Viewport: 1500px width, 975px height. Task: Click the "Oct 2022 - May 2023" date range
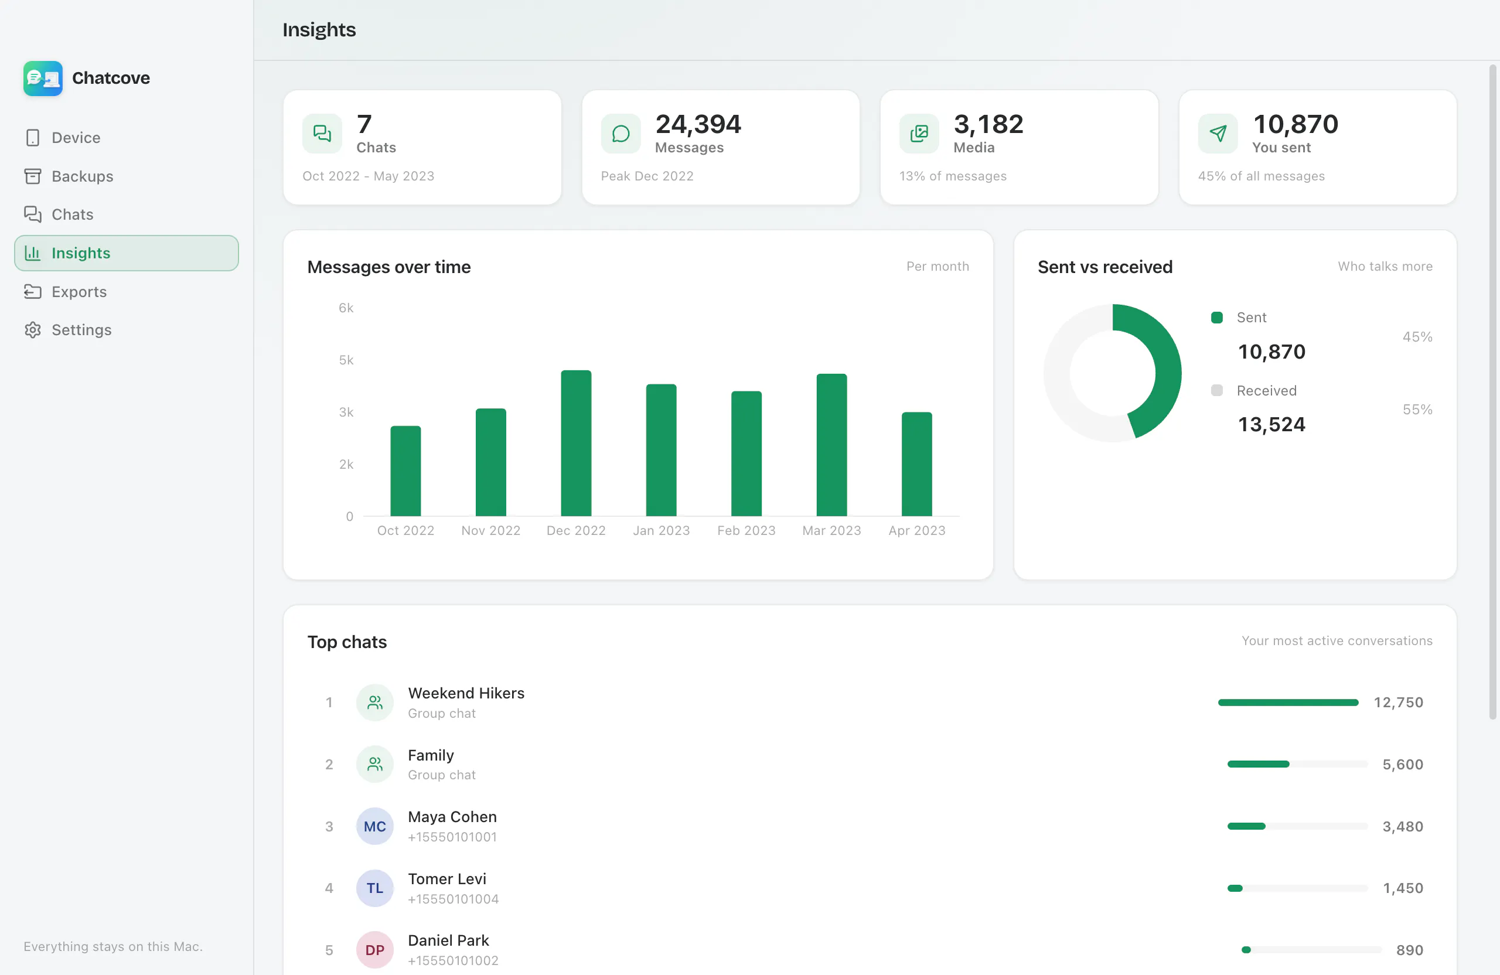(x=369, y=176)
